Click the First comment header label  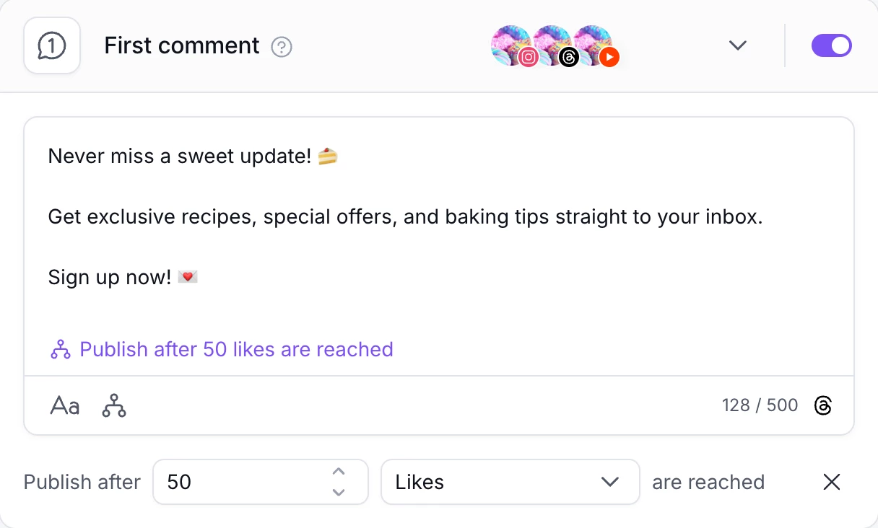pyautogui.click(x=181, y=45)
